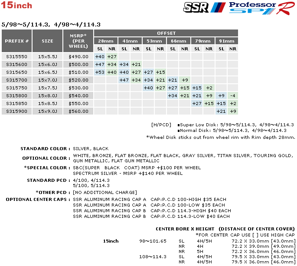Select the SILVER, BLACK standard color value
Screen dimensions: 297x266
pos(91,149)
